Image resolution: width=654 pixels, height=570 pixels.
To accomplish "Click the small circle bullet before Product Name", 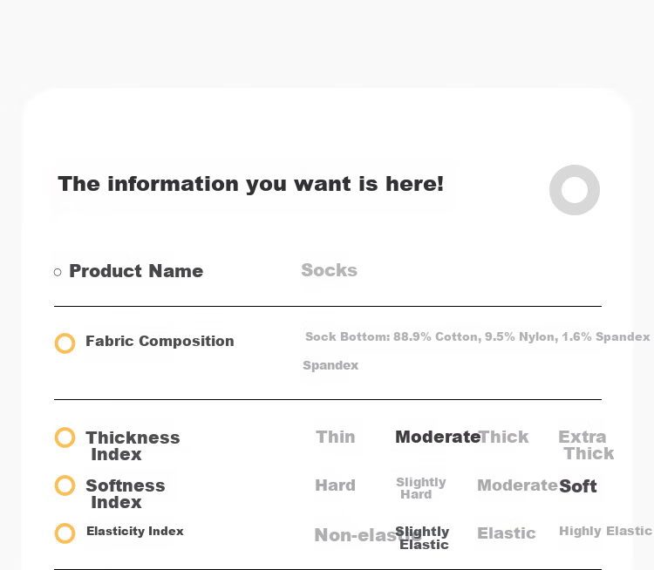I will (x=58, y=272).
